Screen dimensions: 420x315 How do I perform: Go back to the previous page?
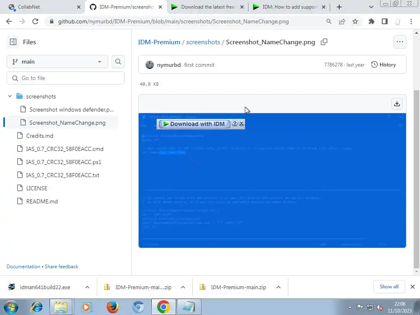tap(9, 21)
